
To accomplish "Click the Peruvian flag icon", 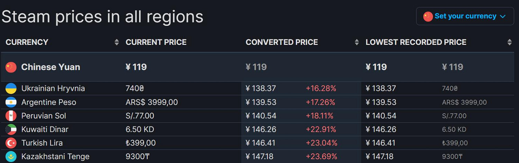I will 11,116.
